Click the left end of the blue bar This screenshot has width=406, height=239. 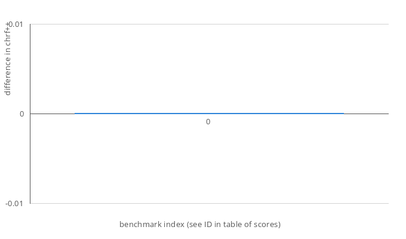tap(76, 113)
